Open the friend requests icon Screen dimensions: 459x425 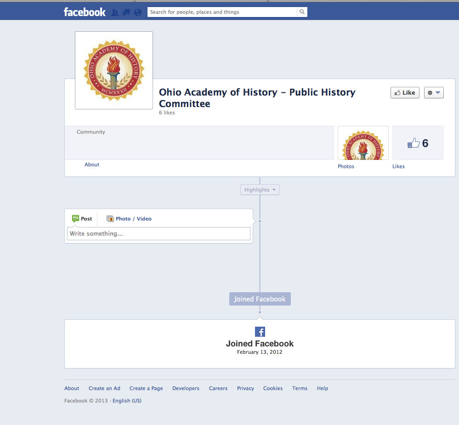[x=115, y=12]
